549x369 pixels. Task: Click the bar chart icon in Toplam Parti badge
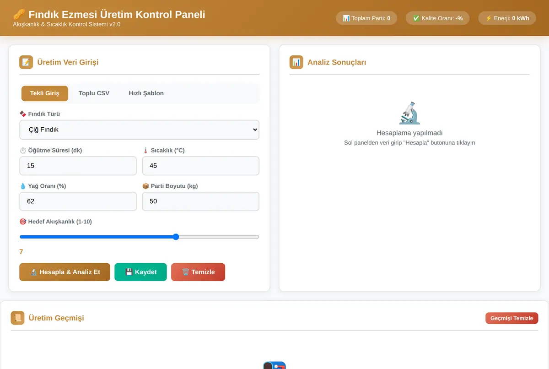(346, 18)
